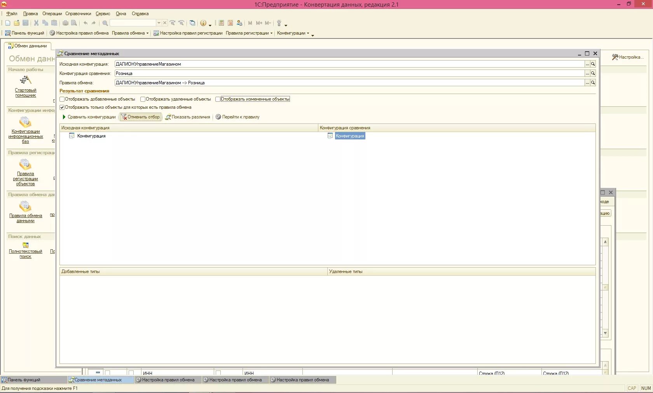Open source configuration with magnifier button

pos(593,64)
